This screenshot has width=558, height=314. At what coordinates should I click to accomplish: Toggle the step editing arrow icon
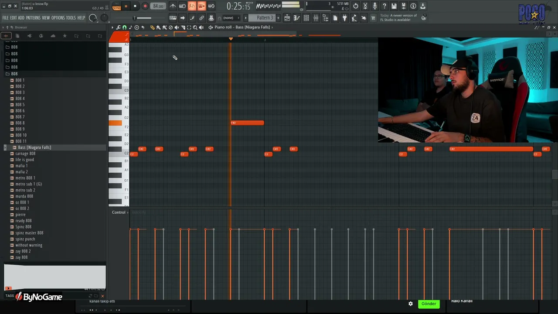click(183, 18)
